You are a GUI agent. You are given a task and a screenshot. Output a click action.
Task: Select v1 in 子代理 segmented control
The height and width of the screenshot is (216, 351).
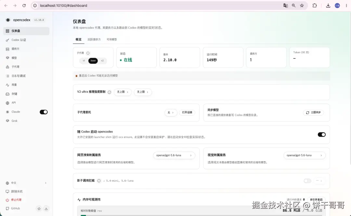(84, 61)
